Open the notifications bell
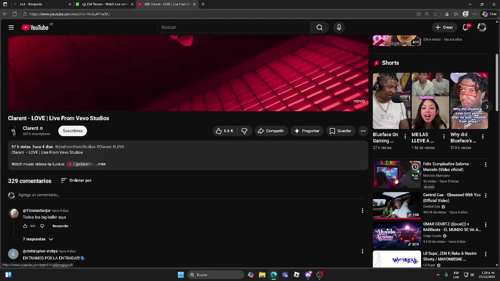The height and width of the screenshot is (281, 500). click(465, 27)
